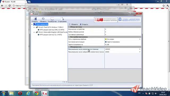Viewport: 170px width, 96px height.
Task: Click the tree panel left scroll arrow
Action: (65, 82)
